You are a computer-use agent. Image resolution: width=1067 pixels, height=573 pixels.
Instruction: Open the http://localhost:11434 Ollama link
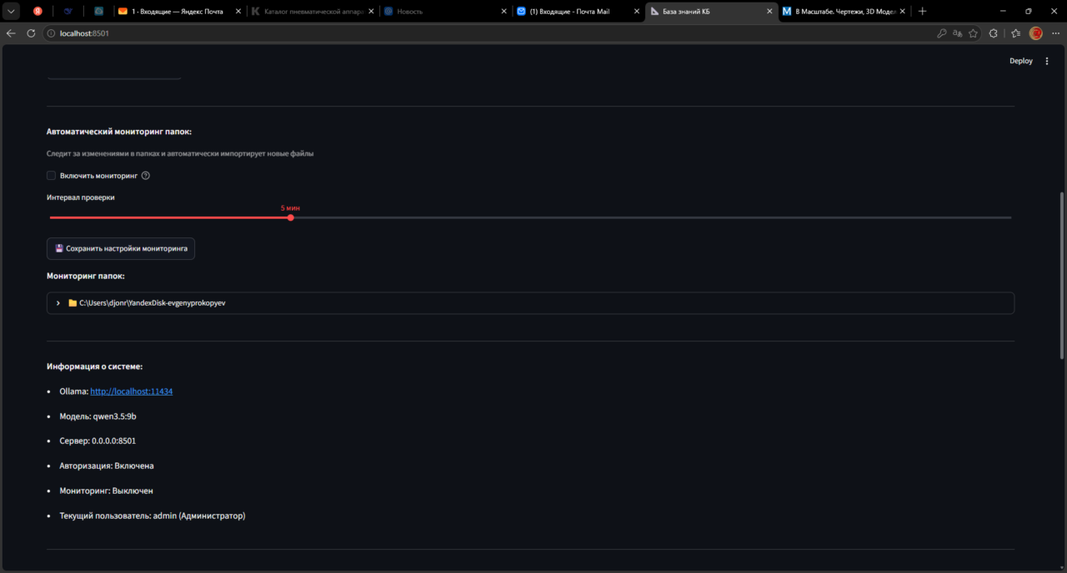(x=131, y=391)
